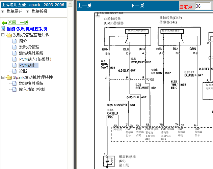
Task: Open the 发动机管理 tree item
Action: [29, 47]
